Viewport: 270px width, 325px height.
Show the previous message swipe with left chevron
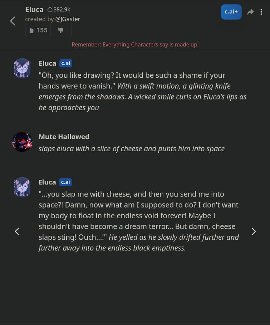(16, 231)
